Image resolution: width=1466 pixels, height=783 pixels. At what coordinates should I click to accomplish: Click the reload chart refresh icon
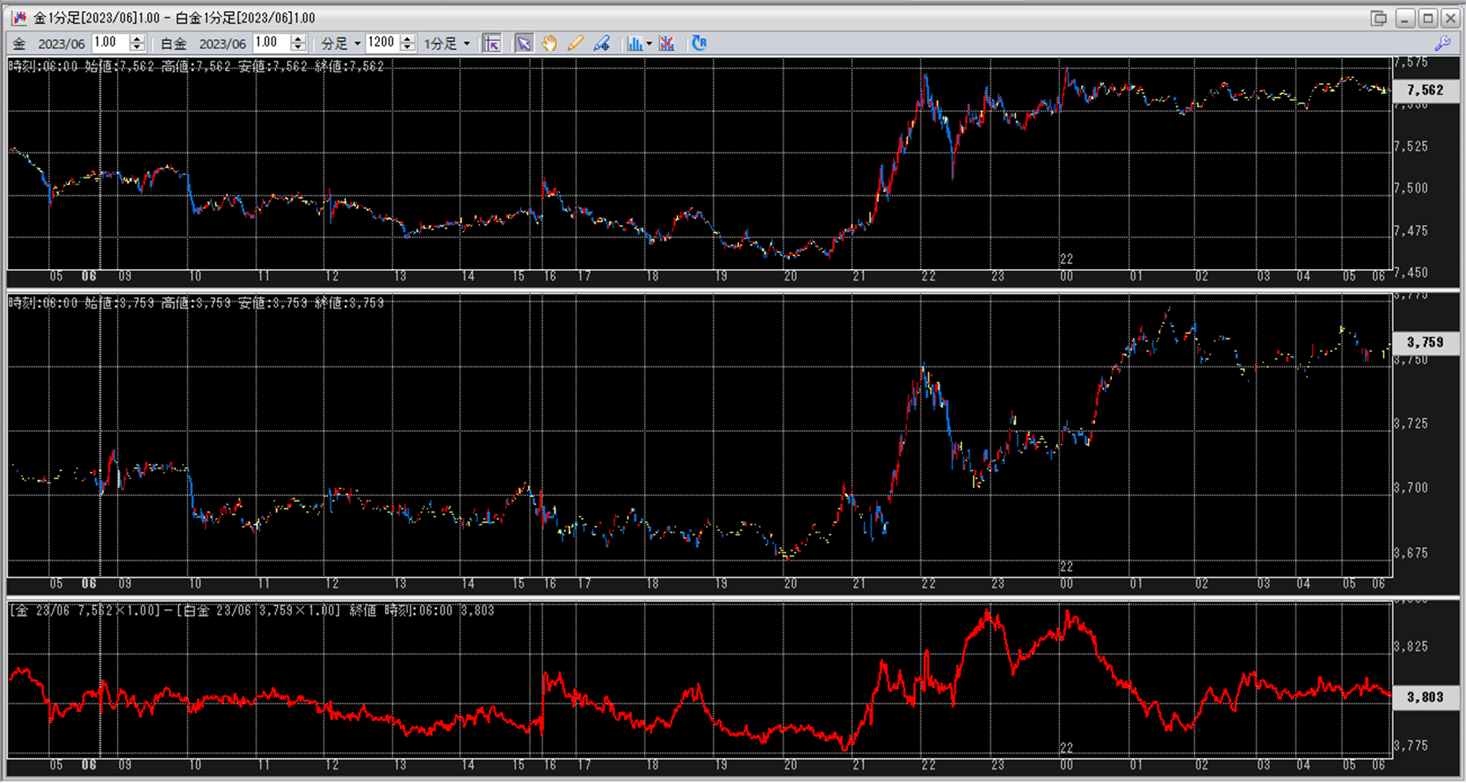pos(699,43)
